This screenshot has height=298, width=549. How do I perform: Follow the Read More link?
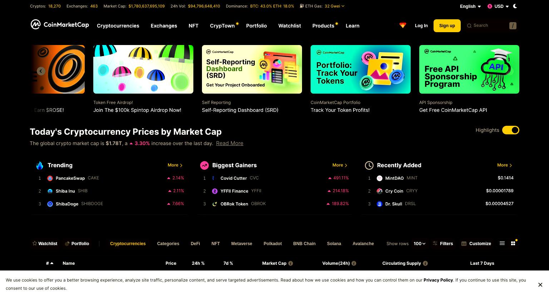pos(229,143)
